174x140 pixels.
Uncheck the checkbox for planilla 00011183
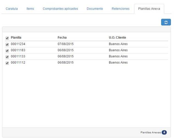tap(7, 51)
